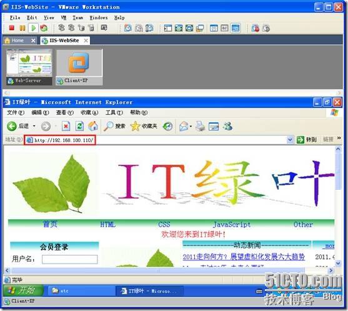The image size is (348, 311).
Task: Click the Take Snapshot clock icon
Action: pyautogui.click(x=127, y=28)
